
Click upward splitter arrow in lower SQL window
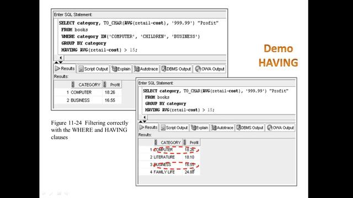141,122
